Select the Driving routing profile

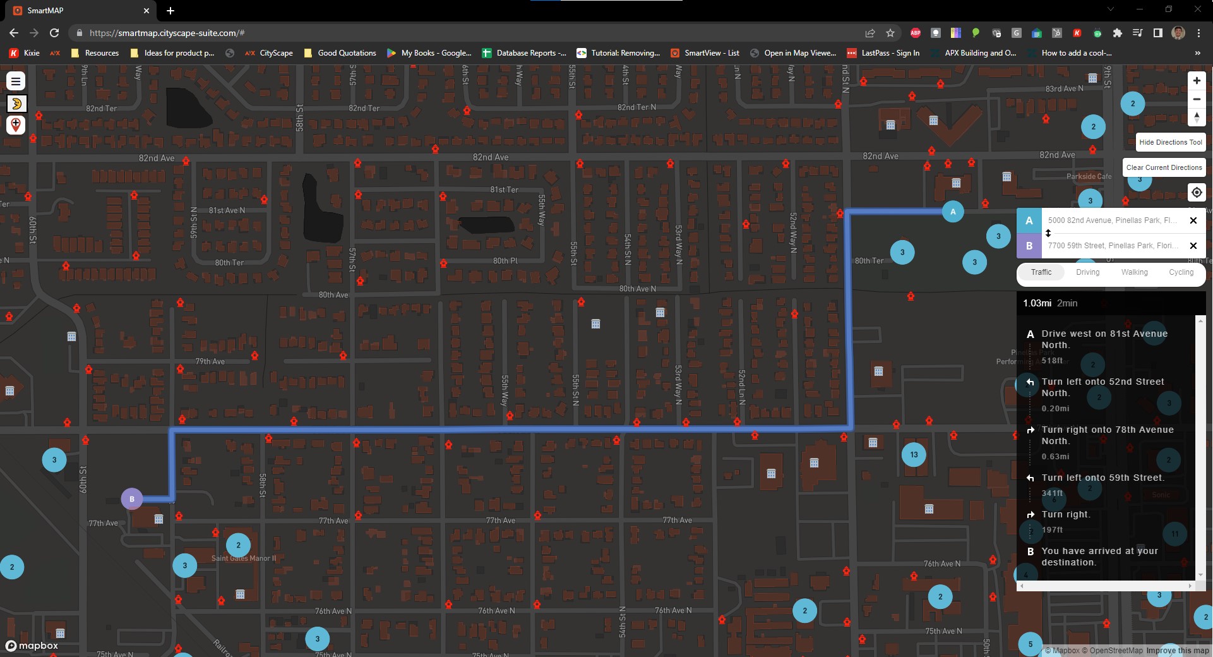coord(1087,272)
